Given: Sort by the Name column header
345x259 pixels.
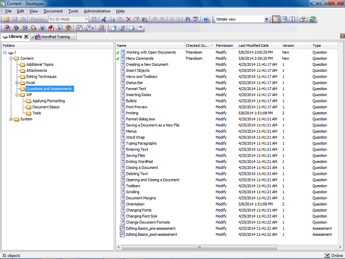Looking at the screenshot, I should (x=150, y=45).
